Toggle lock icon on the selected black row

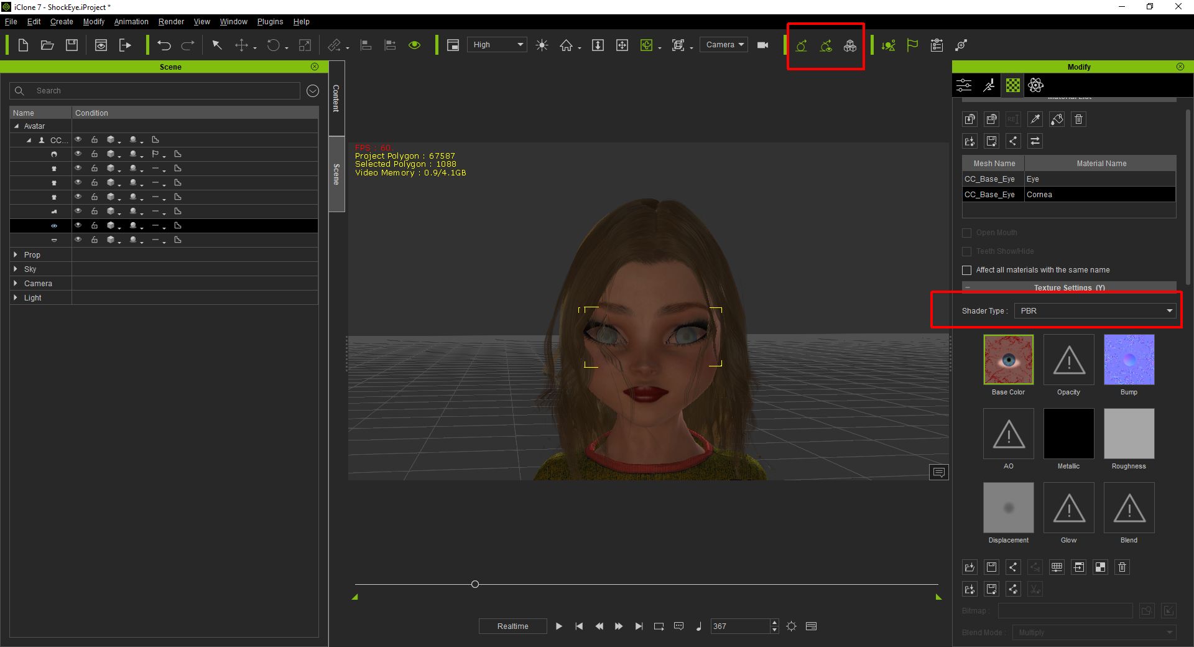coord(95,225)
